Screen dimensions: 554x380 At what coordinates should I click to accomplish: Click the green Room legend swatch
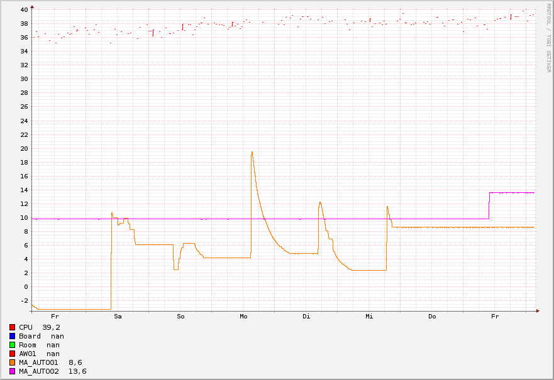coord(13,345)
